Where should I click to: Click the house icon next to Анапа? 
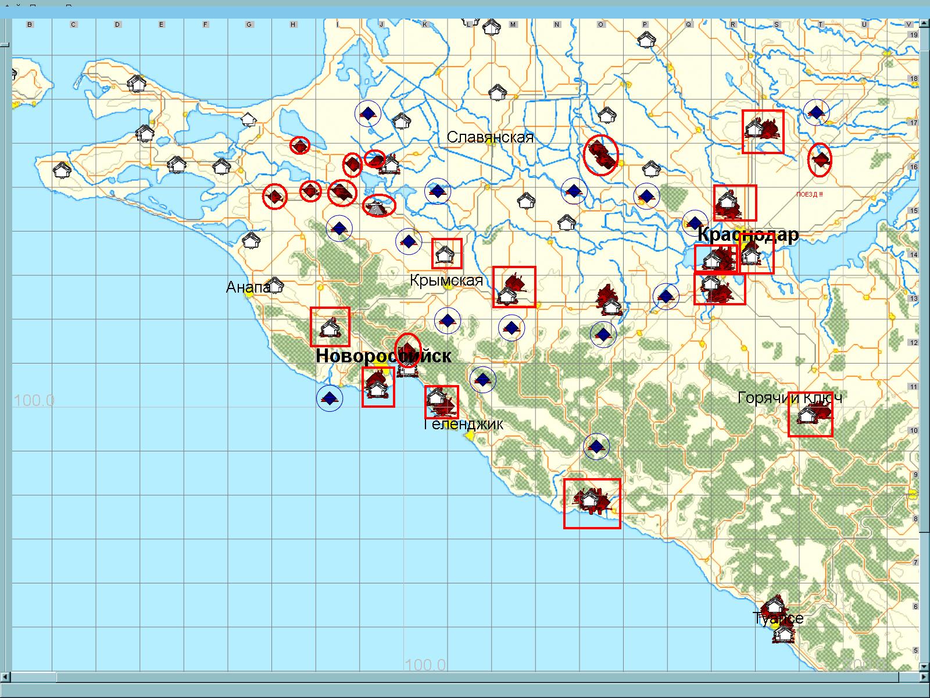[x=275, y=285]
